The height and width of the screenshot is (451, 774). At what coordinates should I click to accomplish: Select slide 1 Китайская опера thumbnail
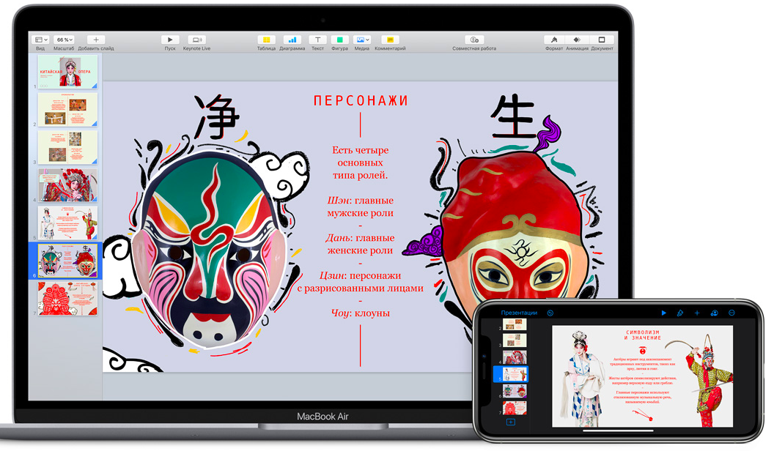(67, 72)
